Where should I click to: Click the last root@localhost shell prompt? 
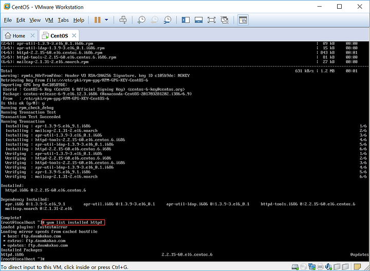coord(23,259)
